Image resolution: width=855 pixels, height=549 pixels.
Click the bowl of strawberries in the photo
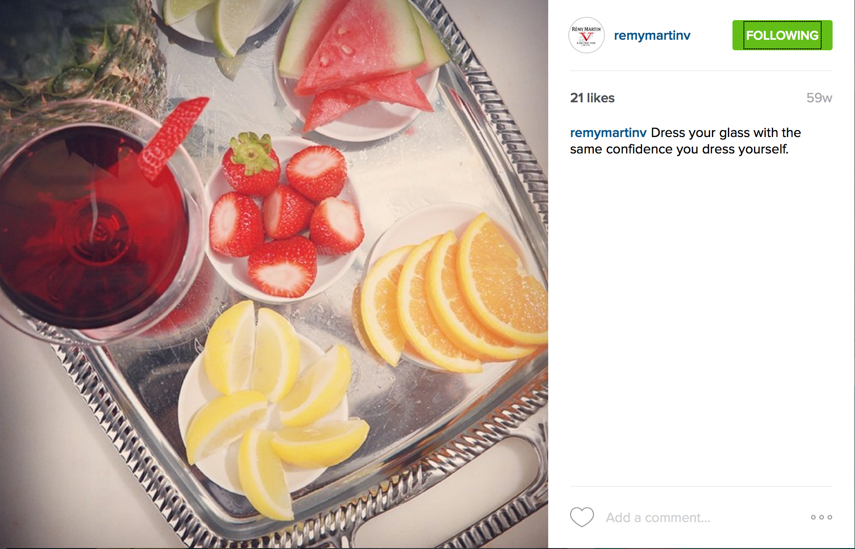(283, 217)
